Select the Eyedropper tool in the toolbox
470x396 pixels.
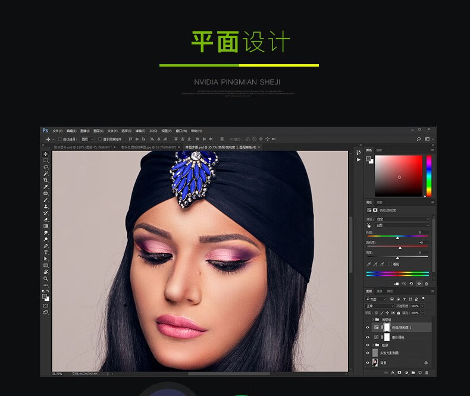tap(46, 187)
